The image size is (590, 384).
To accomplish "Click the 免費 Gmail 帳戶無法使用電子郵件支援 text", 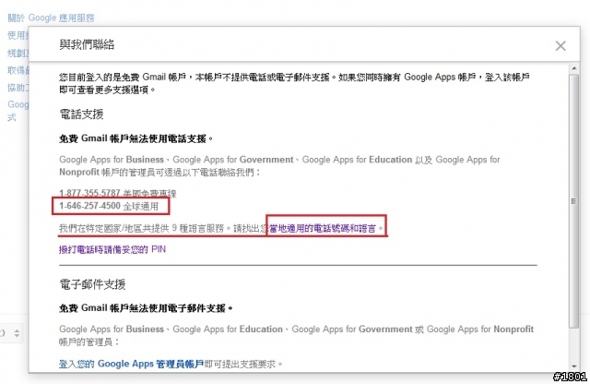I will pyautogui.click(x=146, y=308).
